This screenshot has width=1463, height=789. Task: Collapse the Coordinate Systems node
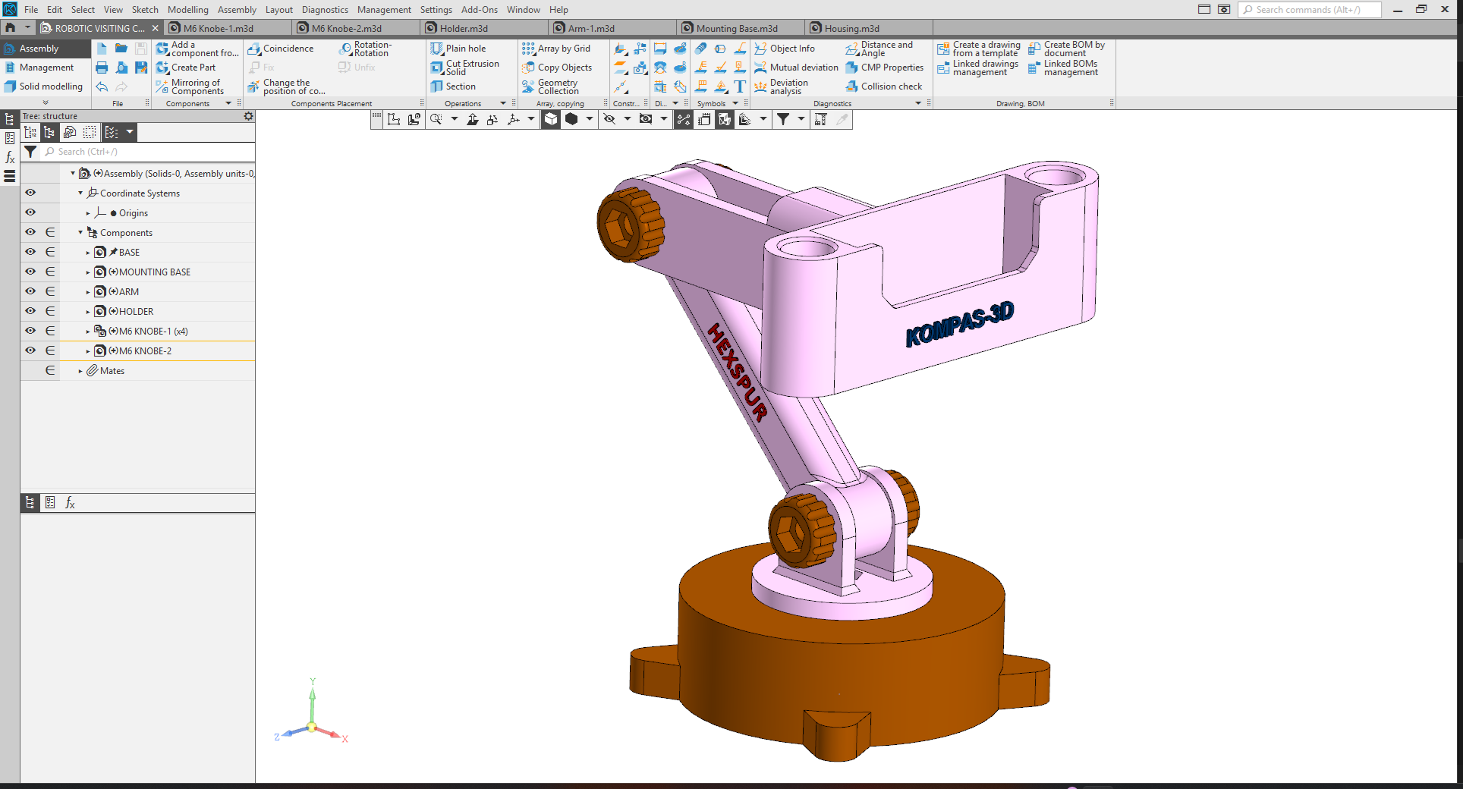[80, 193]
